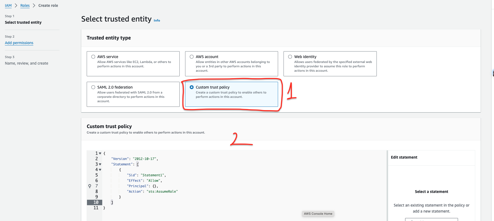Select the AWS account radio button
Viewport: 494px width, 221px height.
tap(192, 57)
